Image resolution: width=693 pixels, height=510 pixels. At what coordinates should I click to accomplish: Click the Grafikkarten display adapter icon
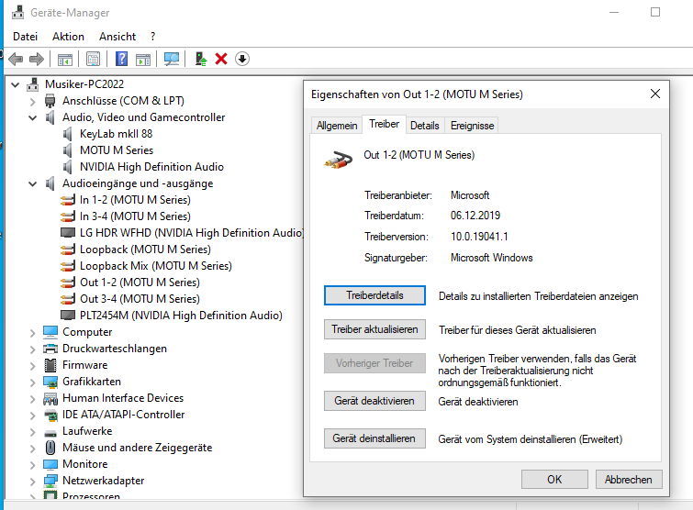[x=50, y=382]
